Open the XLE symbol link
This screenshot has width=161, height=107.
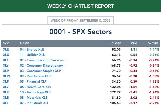[6, 49]
